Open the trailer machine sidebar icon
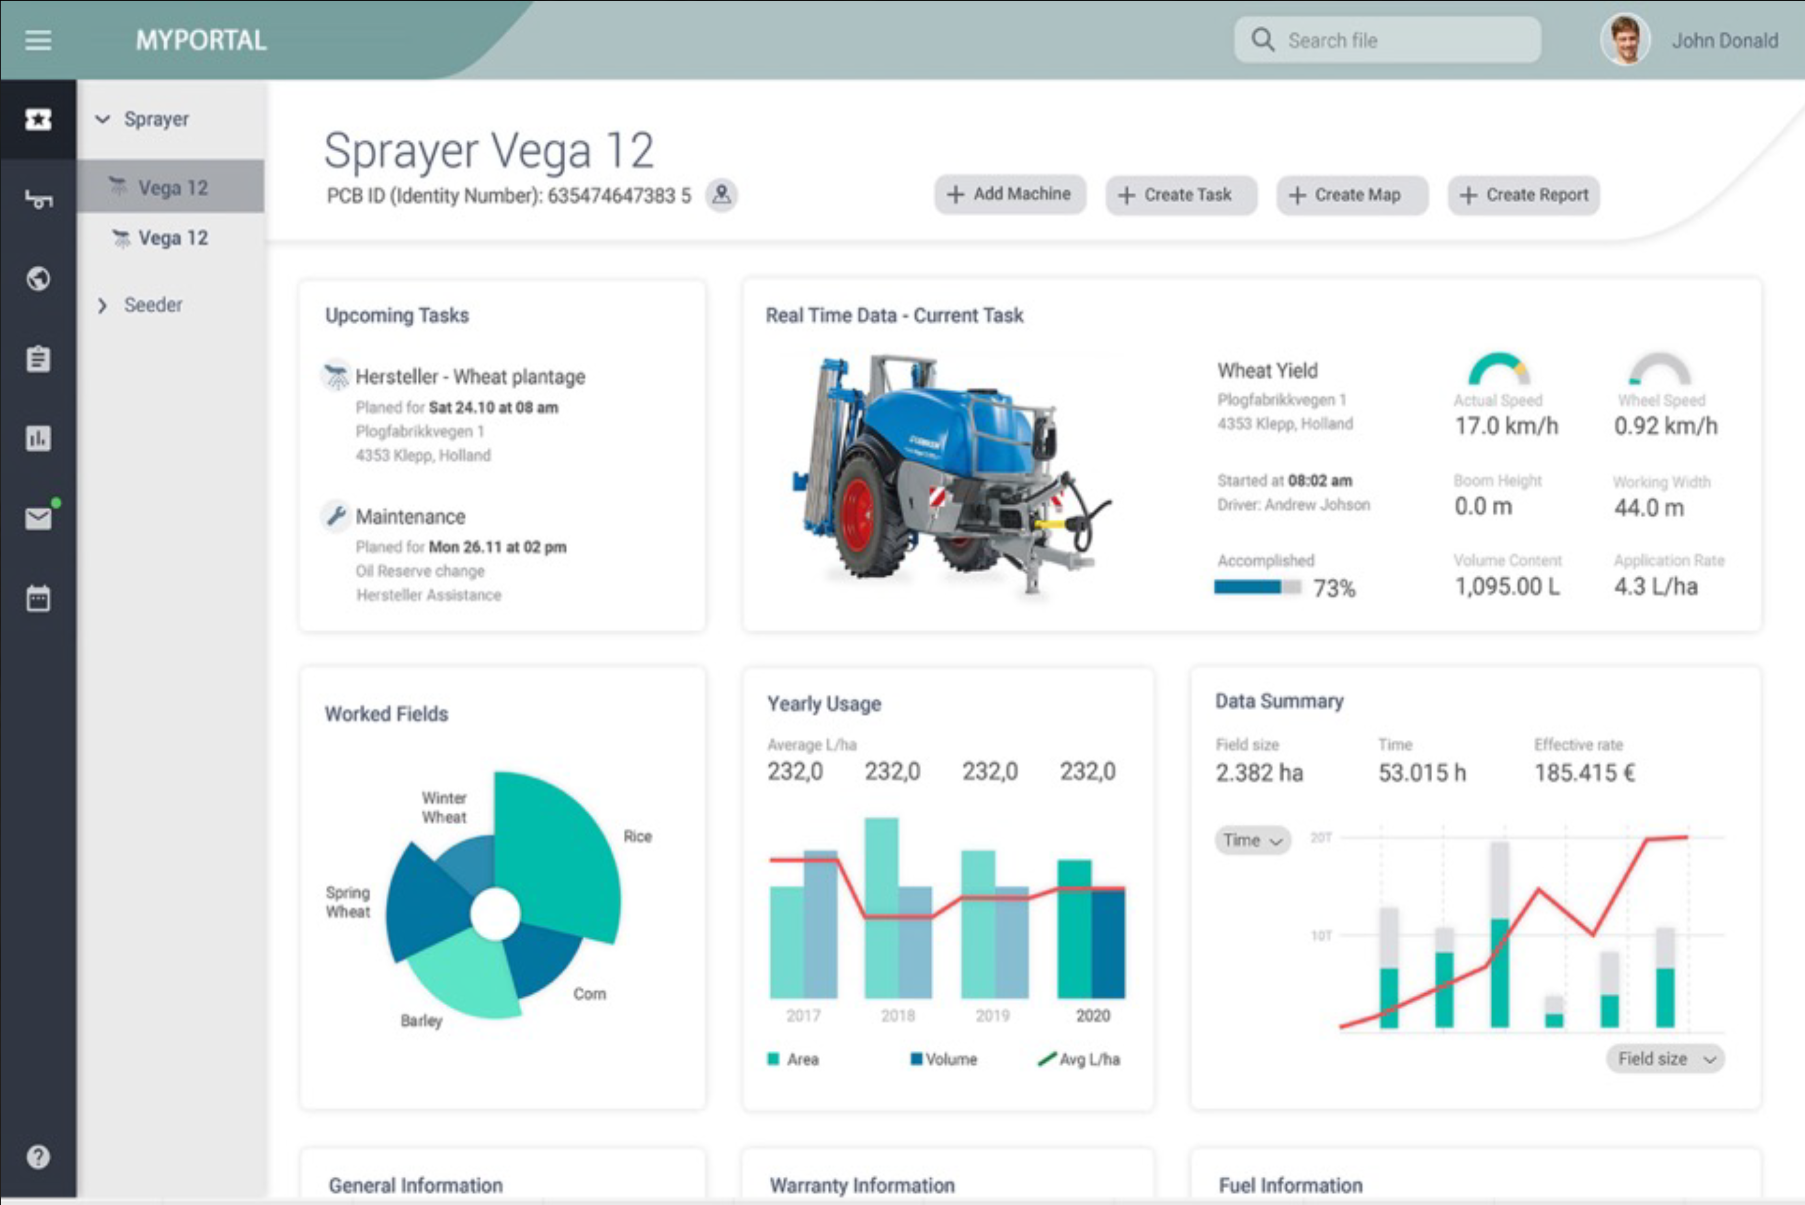 [38, 199]
